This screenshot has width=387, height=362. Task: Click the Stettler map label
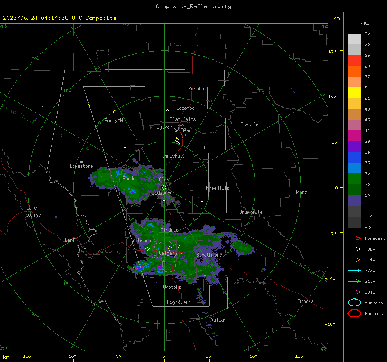pyautogui.click(x=251, y=124)
